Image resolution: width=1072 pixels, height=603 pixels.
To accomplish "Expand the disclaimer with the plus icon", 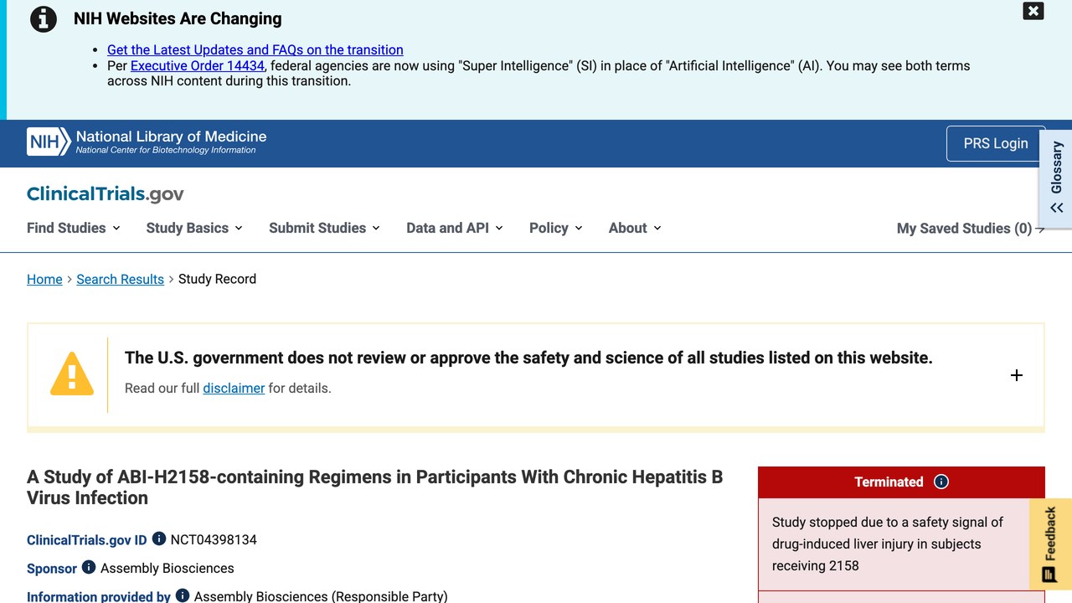I will (x=1017, y=375).
